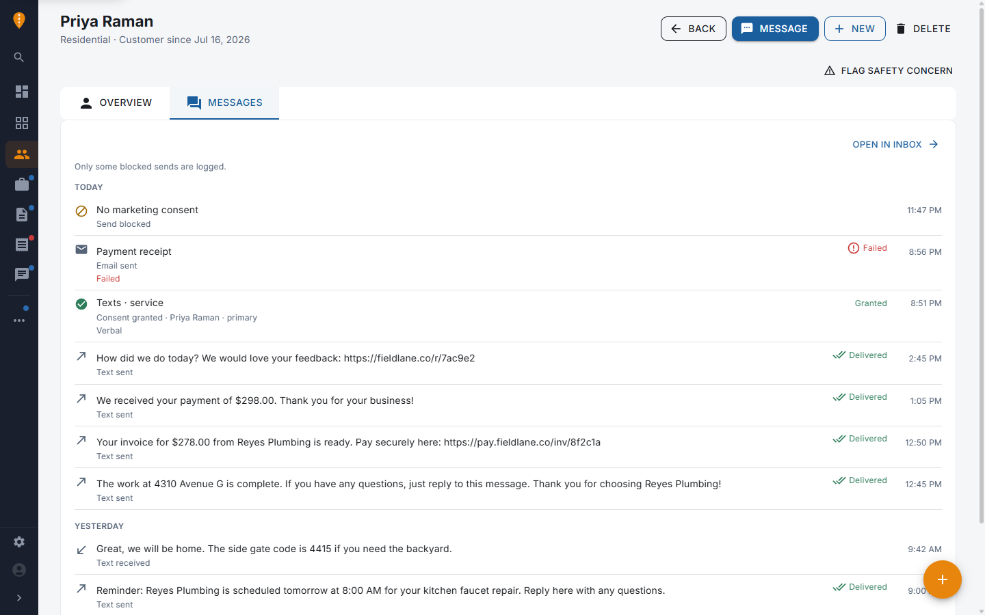This screenshot has width=985, height=615.
Task: Open the 4310 Avenue G work complete message
Action: click(x=508, y=490)
